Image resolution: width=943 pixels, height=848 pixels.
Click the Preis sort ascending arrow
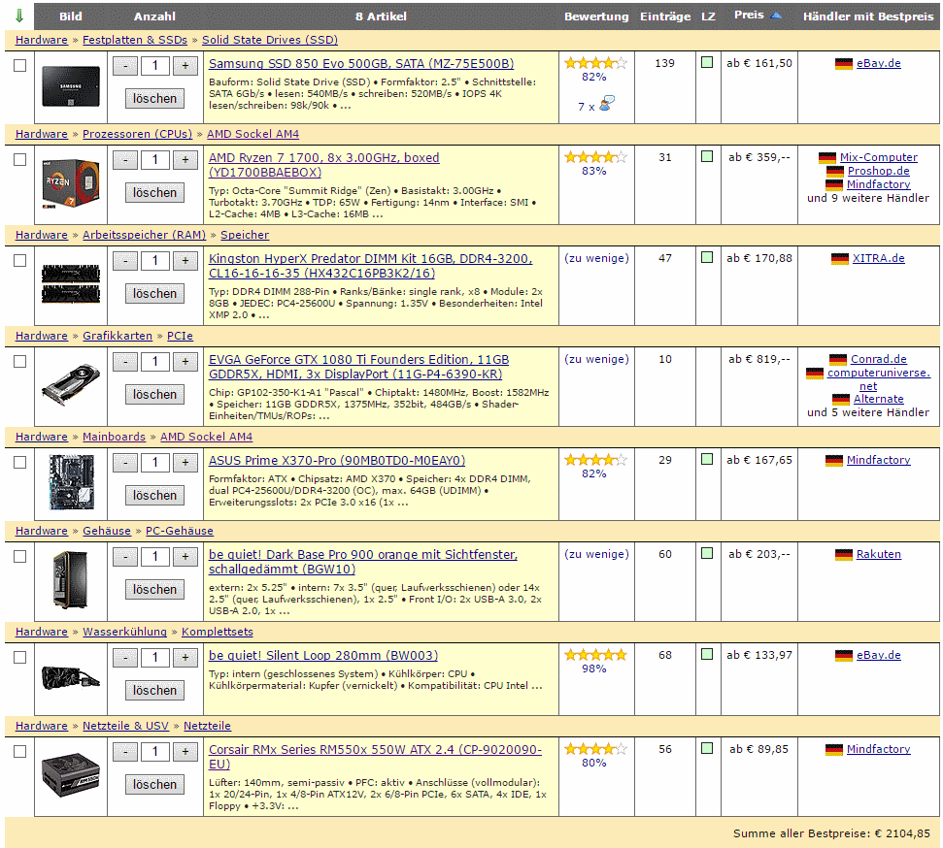776,16
